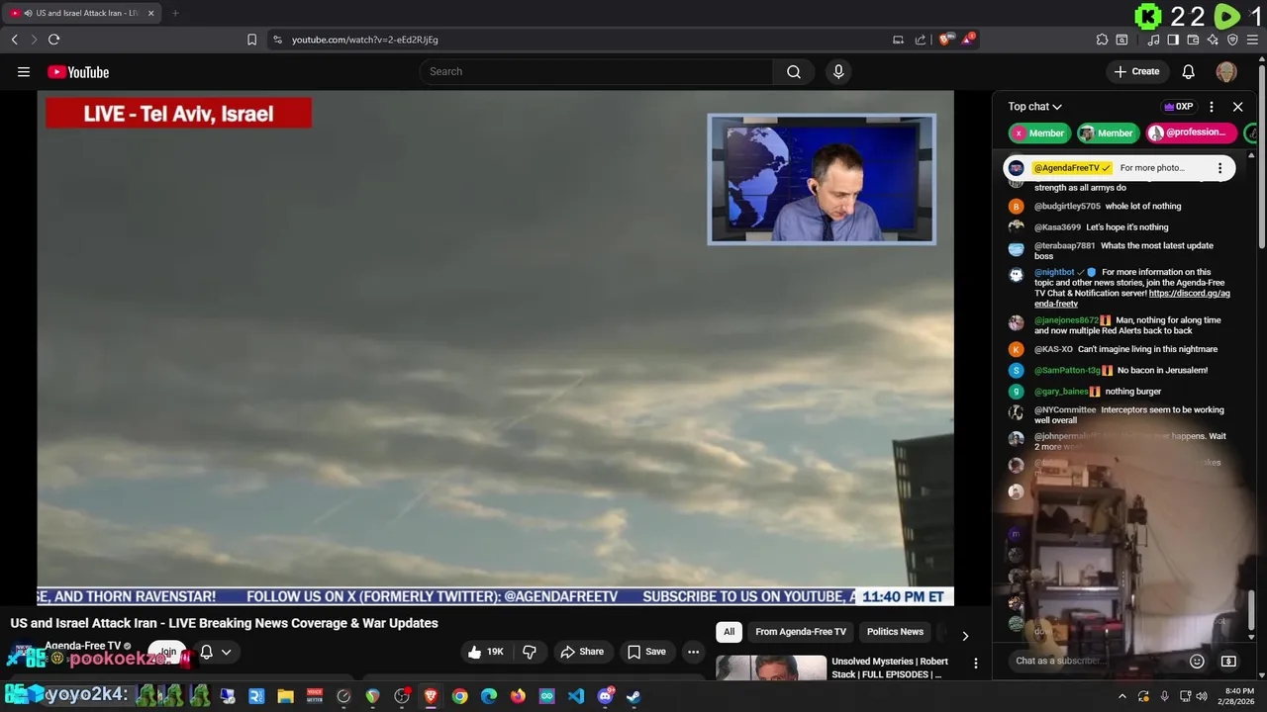The image size is (1267, 712).
Task: Focus the YouTube search field
Action: click(596, 72)
